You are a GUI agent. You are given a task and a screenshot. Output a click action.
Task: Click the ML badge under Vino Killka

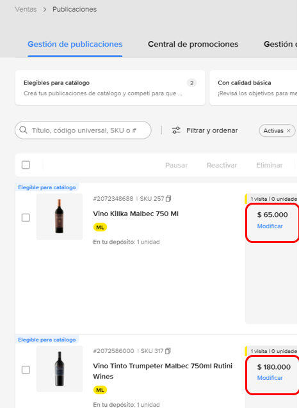tap(100, 227)
